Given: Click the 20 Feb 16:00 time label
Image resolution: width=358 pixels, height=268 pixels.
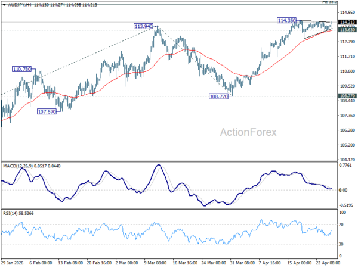Looking at the screenshot, I should click(99, 263).
